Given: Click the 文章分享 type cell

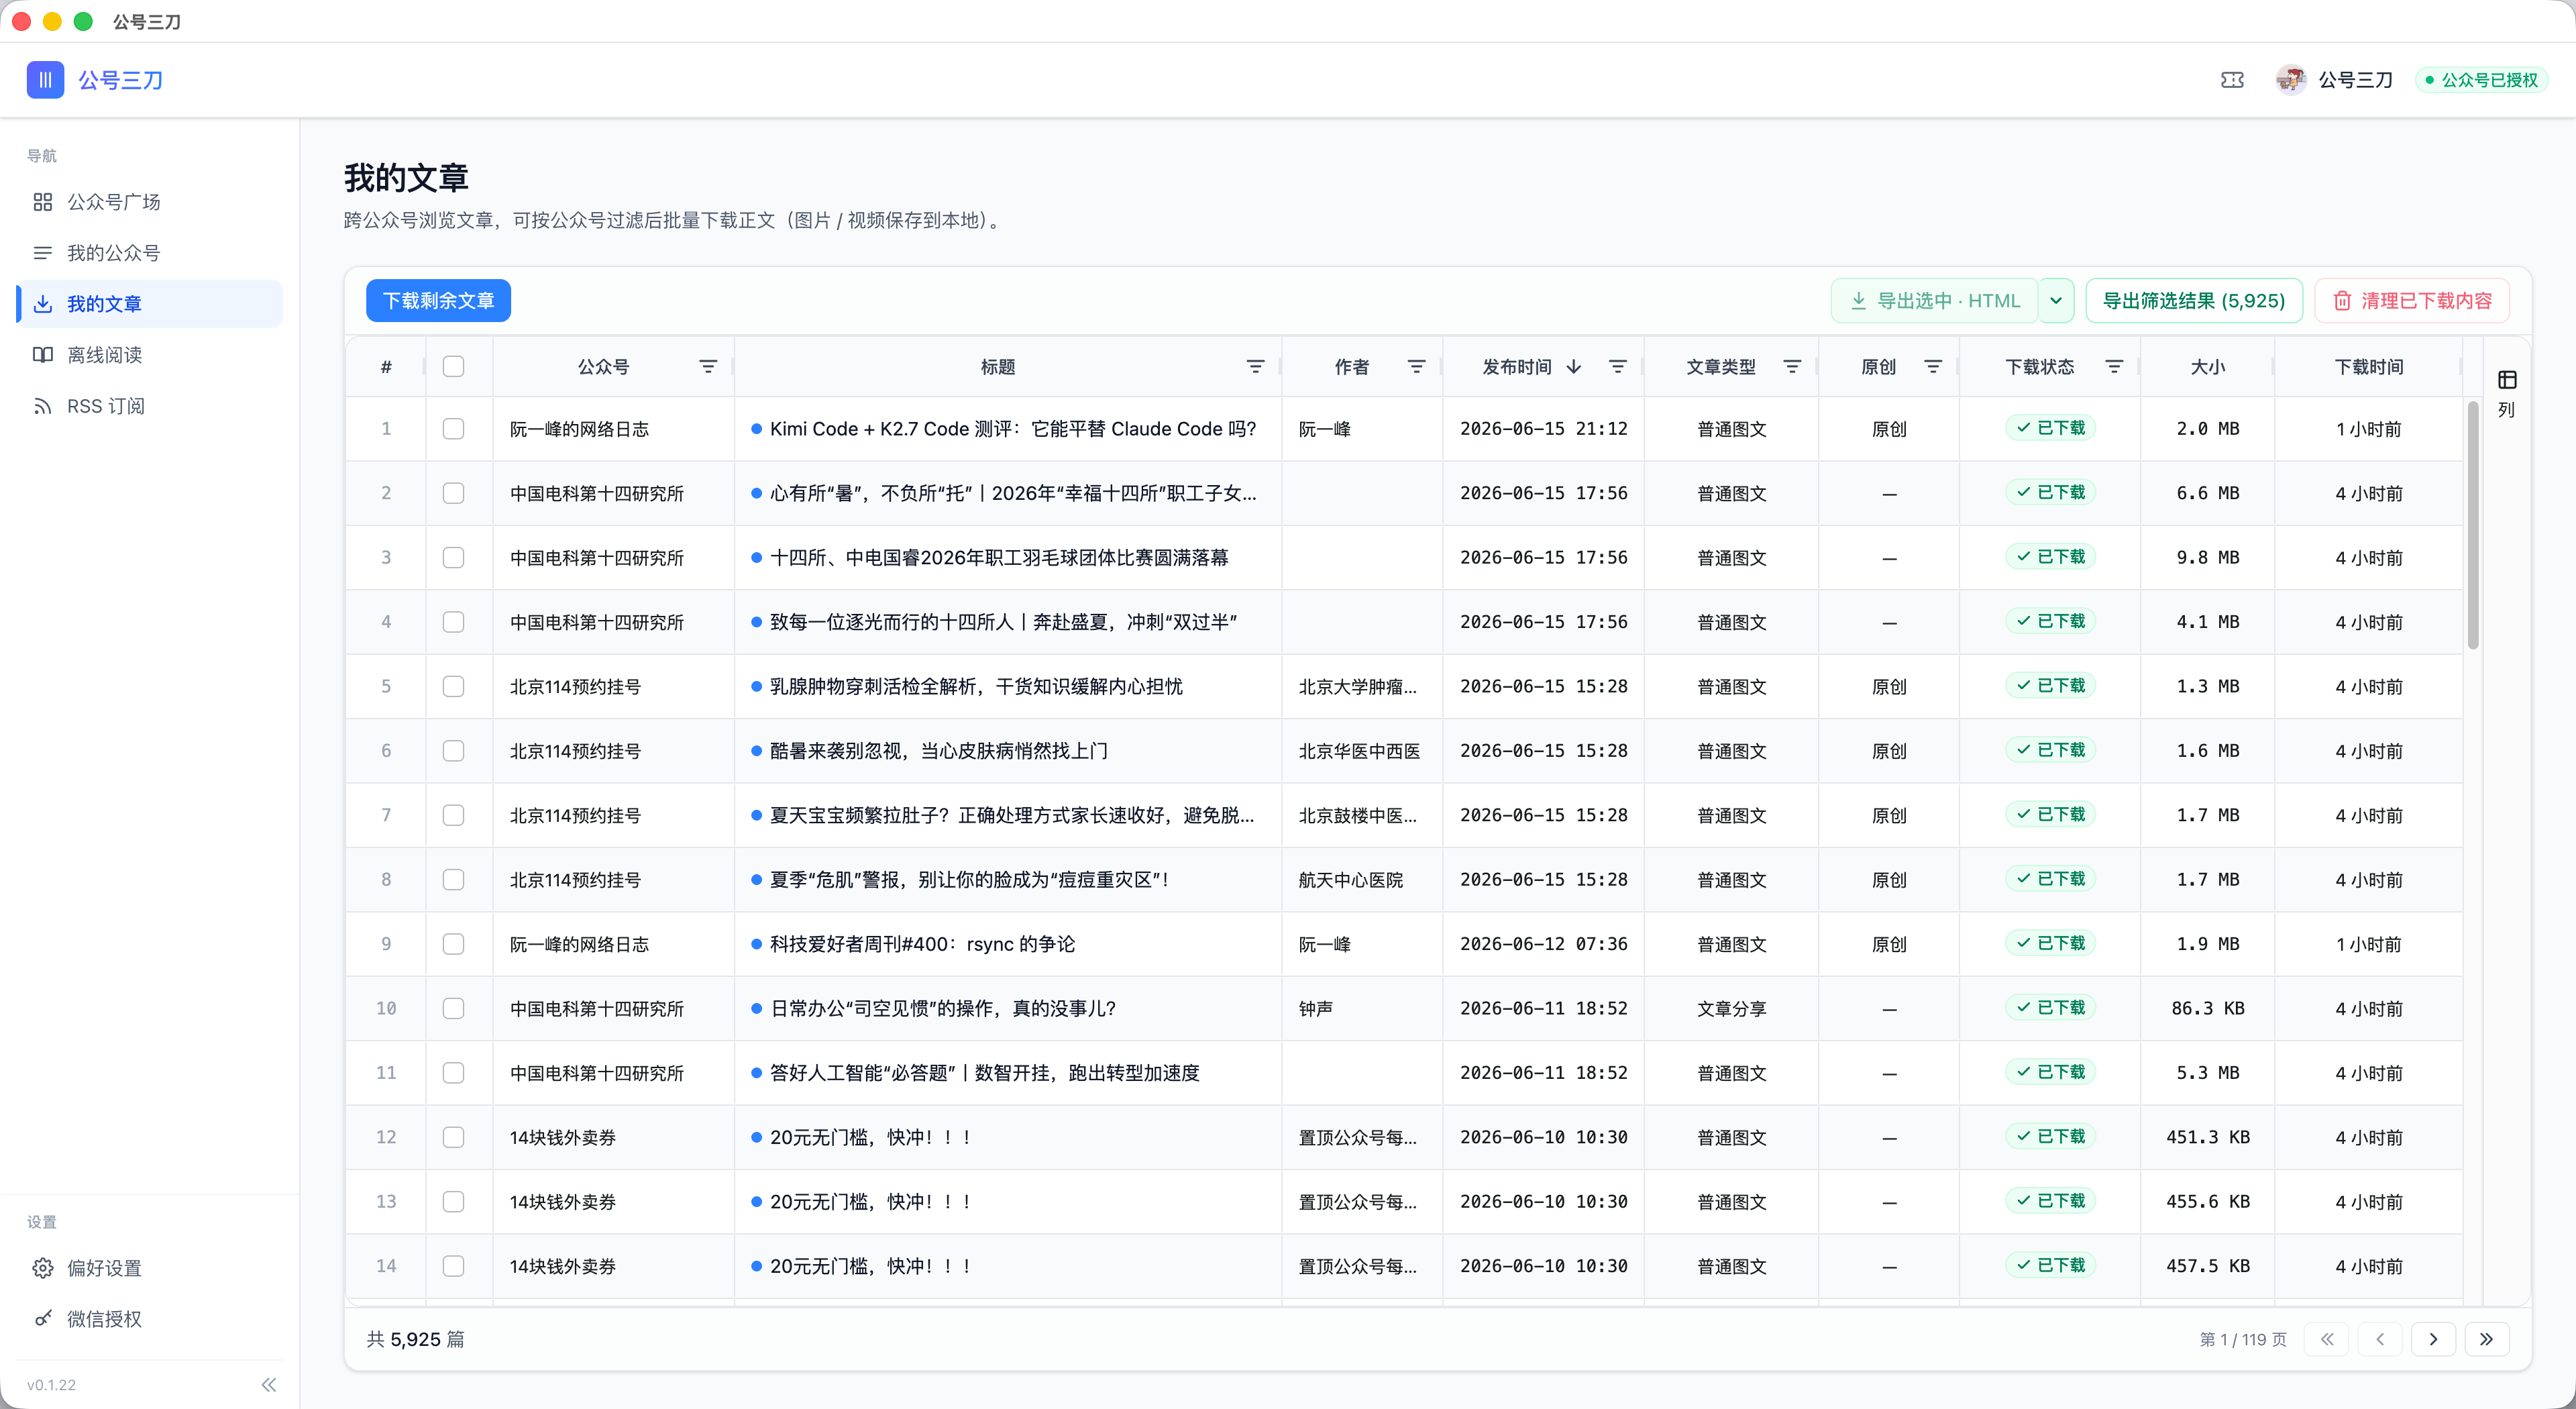Looking at the screenshot, I should [x=1731, y=1008].
